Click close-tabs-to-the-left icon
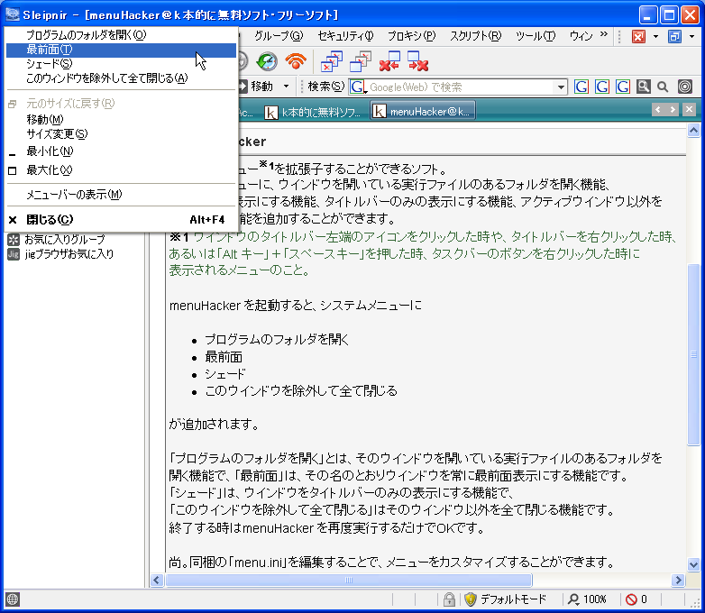Image resolution: width=705 pixels, height=613 pixels. pos(389,61)
